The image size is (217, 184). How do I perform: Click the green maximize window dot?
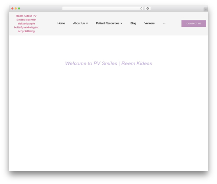point(19,9)
